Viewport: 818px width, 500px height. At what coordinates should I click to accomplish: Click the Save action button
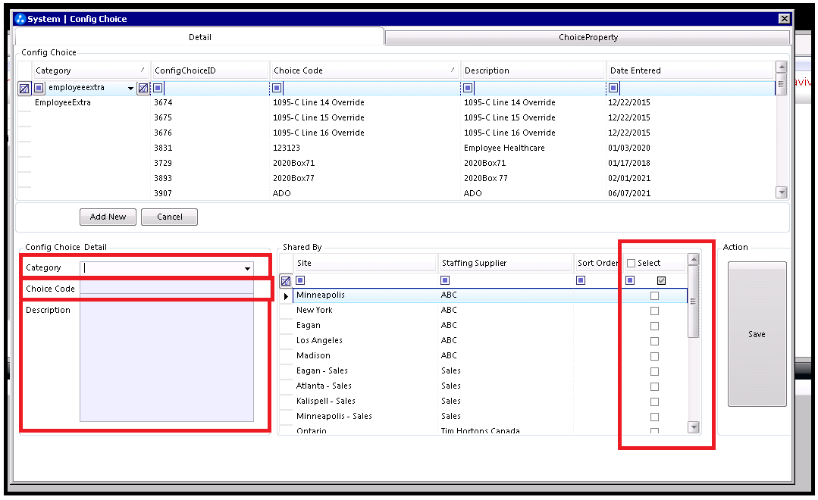[757, 334]
